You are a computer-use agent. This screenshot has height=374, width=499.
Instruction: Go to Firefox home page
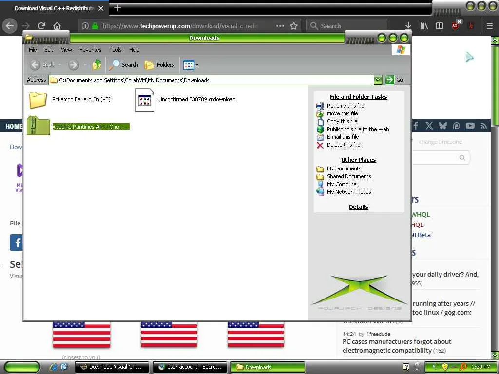(57, 26)
